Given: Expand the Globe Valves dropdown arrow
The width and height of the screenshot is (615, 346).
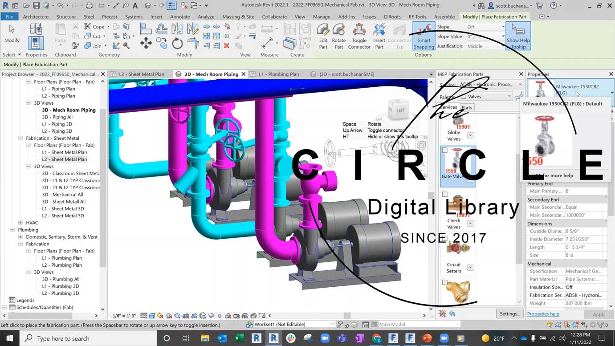Looking at the screenshot, I should pyautogui.click(x=470, y=135).
